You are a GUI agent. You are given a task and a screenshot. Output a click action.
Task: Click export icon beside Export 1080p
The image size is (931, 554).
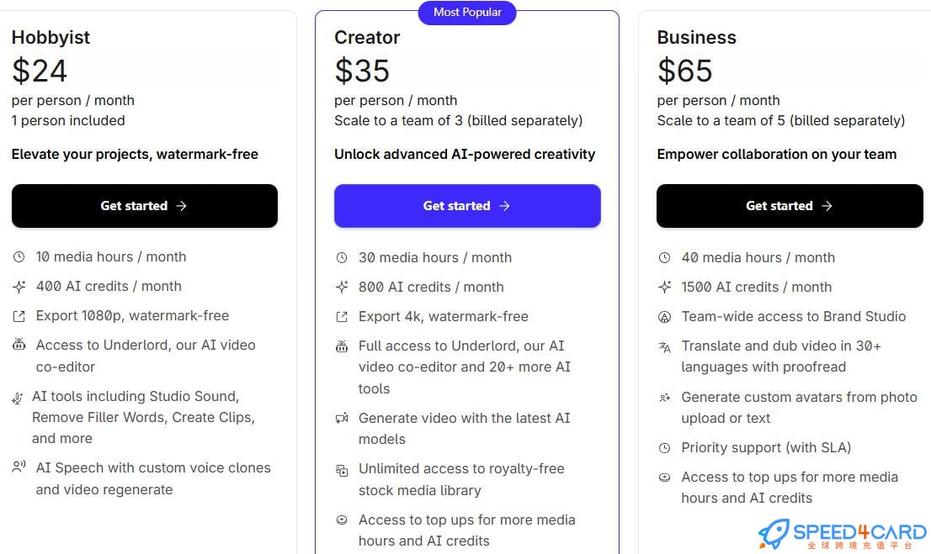tap(19, 316)
